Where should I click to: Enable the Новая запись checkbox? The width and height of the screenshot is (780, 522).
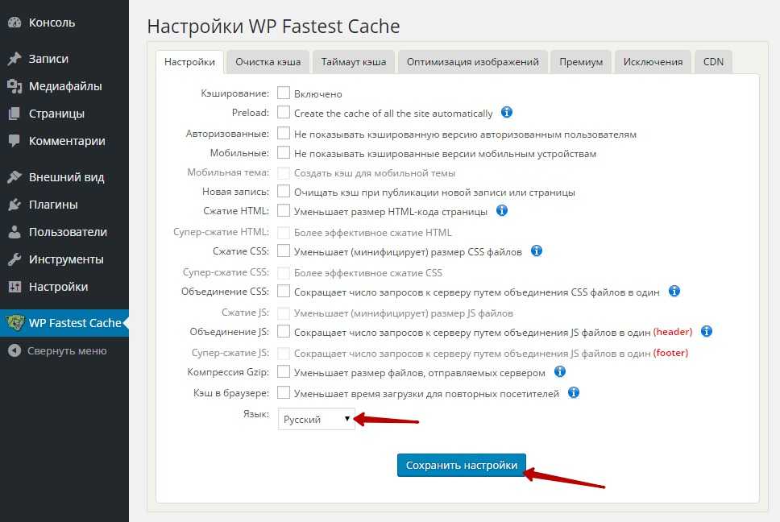(284, 192)
